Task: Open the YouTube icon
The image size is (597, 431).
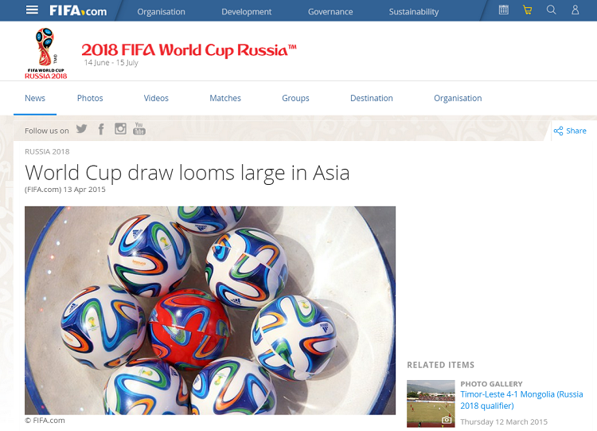Action: pos(139,128)
